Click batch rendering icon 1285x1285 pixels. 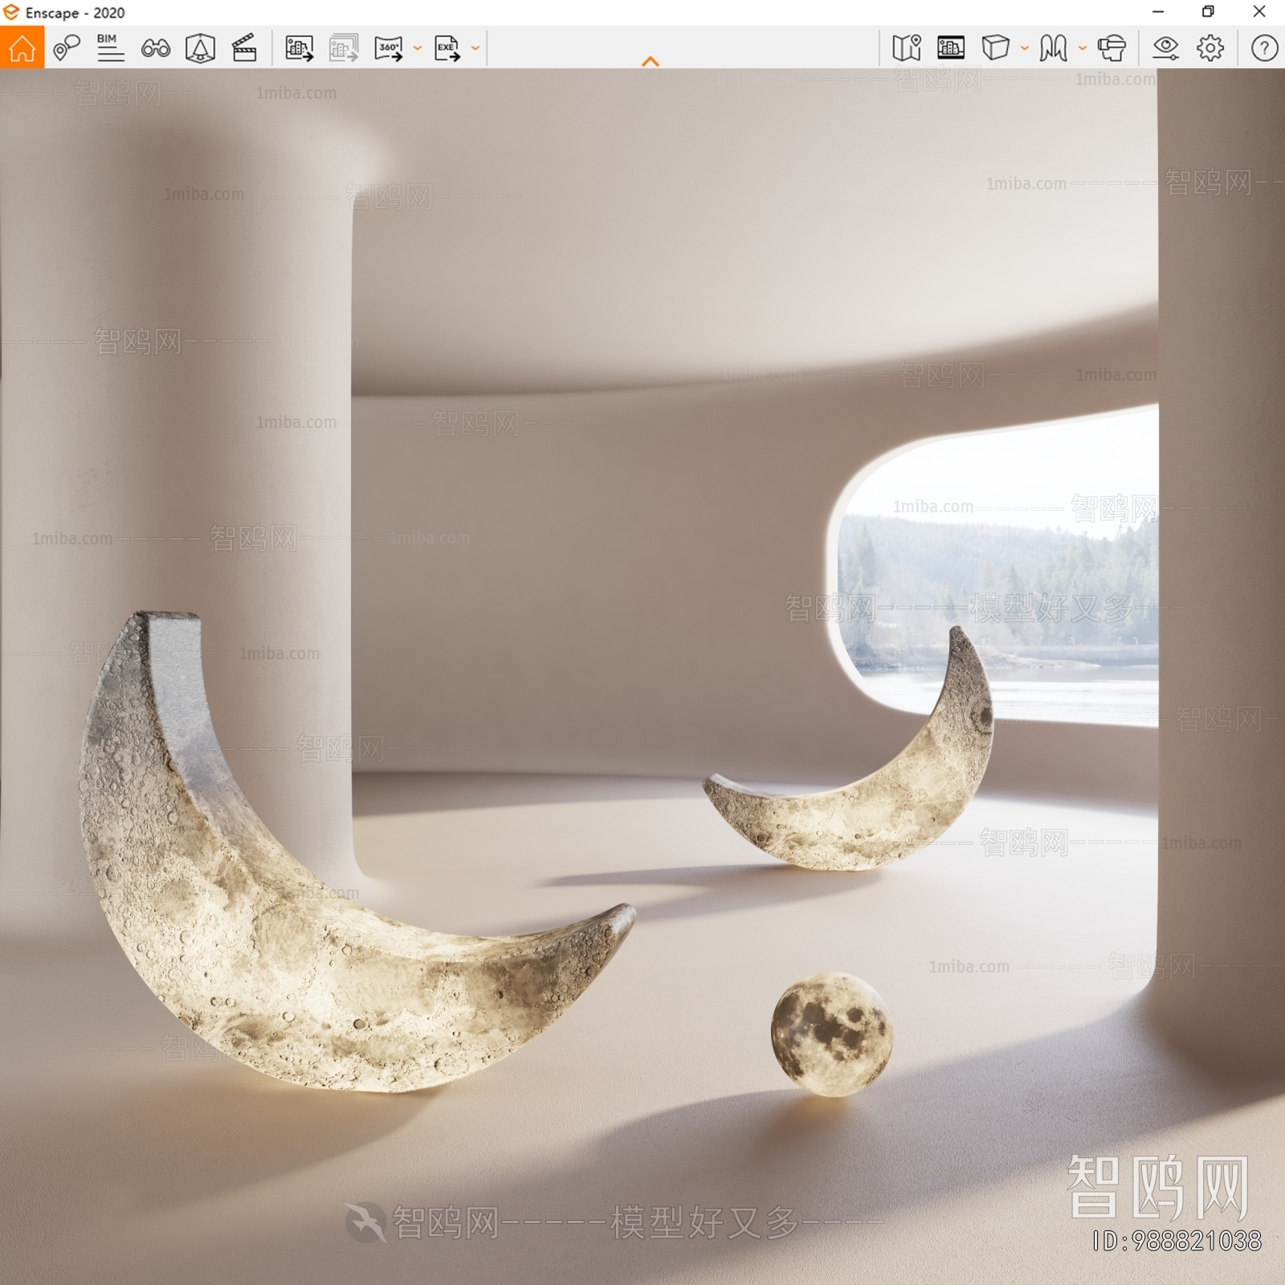pyautogui.click(x=344, y=48)
